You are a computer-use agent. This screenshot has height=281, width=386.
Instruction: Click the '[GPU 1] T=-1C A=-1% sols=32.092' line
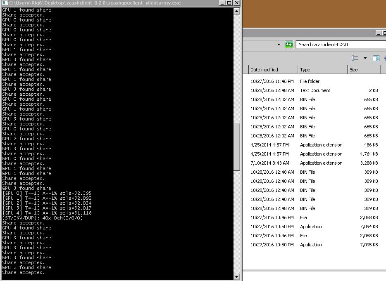tap(47, 198)
